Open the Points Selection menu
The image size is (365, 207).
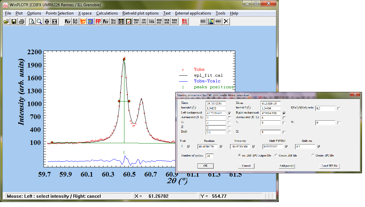point(60,13)
